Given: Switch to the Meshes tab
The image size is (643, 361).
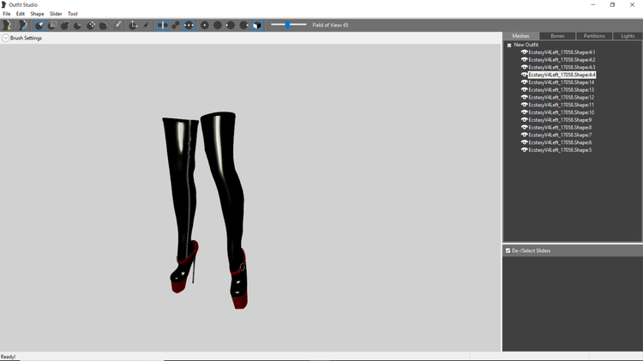Looking at the screenshot, I should [x=520, y=36].
